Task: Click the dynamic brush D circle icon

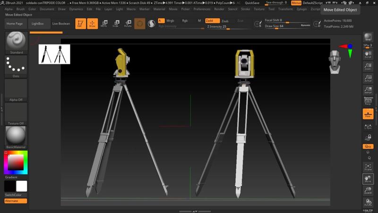Action: [x=317, y=24]
